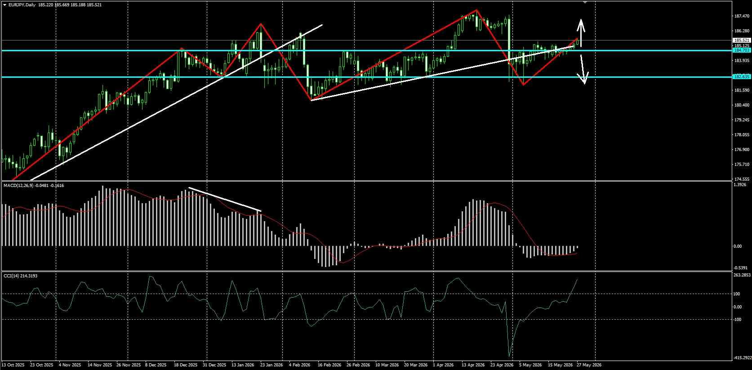The image size is (752, 370).
Task: Click the 175.710 price scale value
Action: 741,165
